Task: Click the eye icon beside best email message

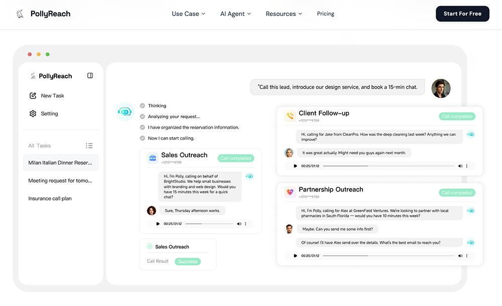Action: pos(471,243)
